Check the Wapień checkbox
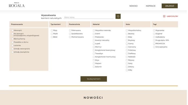Image resolution: width=188 pixels, height=105 pixels. tap(94, 63)
